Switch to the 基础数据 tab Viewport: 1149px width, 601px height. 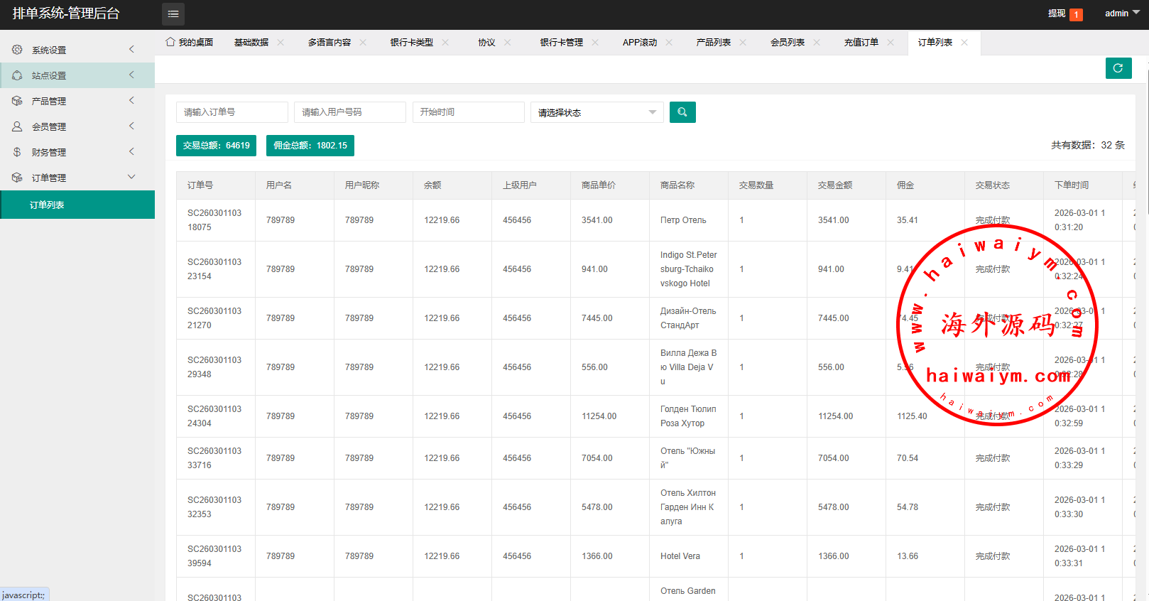pos(251,43)
